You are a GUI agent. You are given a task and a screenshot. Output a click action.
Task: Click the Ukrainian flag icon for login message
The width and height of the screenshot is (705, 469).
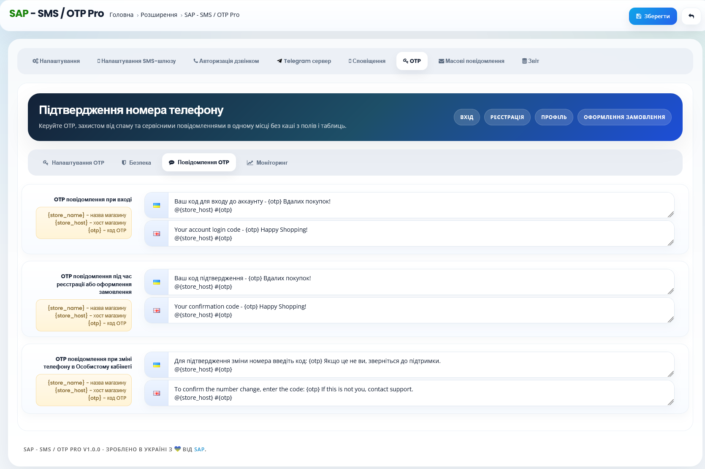157,206
